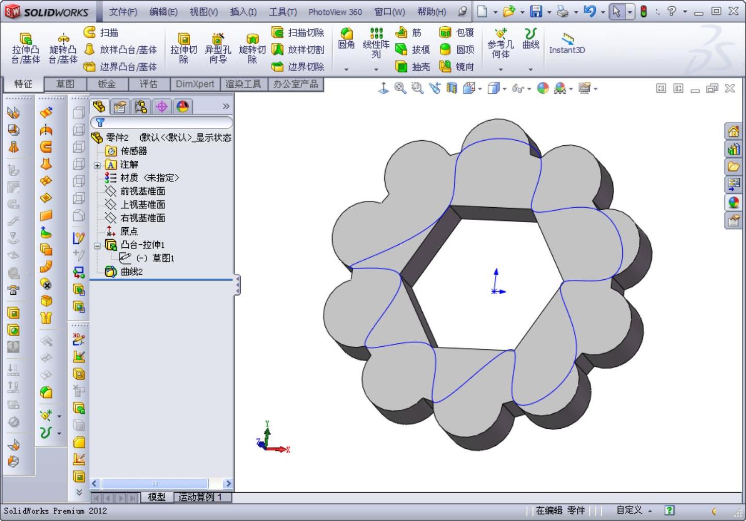Viewport: 746px width, 521px height.
Task: Click the feature tree filter input field
Action: (x=161, y=123)
